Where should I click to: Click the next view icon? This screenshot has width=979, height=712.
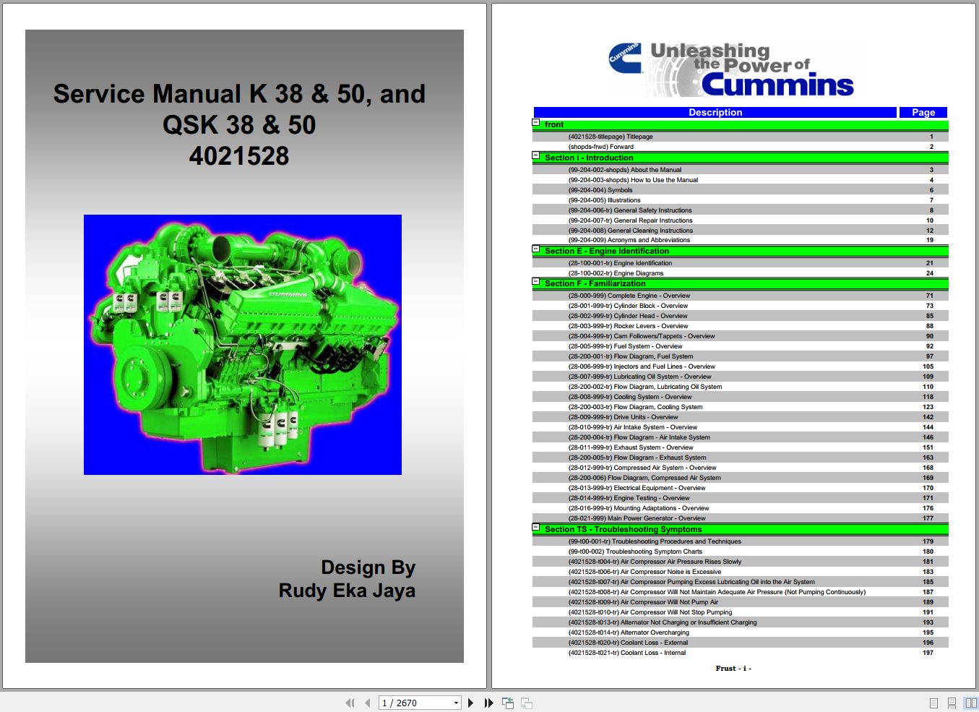pyautogui.click(x=527, y=703)
